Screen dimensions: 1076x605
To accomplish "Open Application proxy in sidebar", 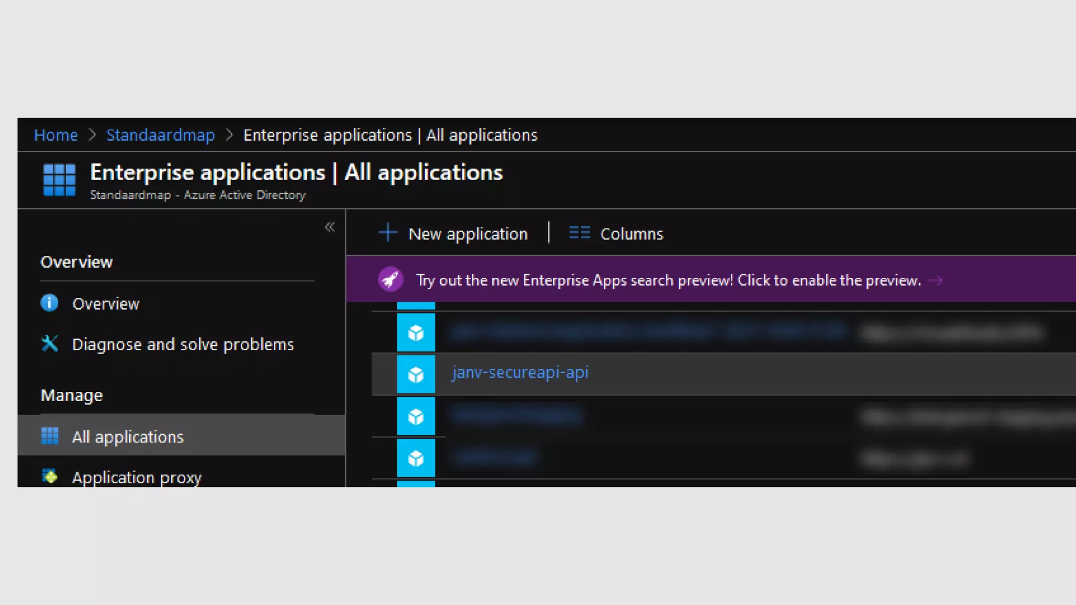I will 137,477.
